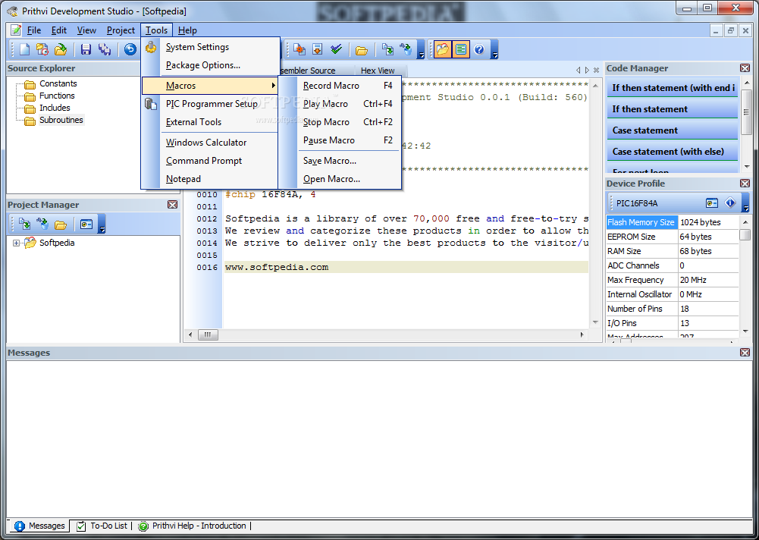Click the New file icon in main toolbar

[x=24, y=49]
